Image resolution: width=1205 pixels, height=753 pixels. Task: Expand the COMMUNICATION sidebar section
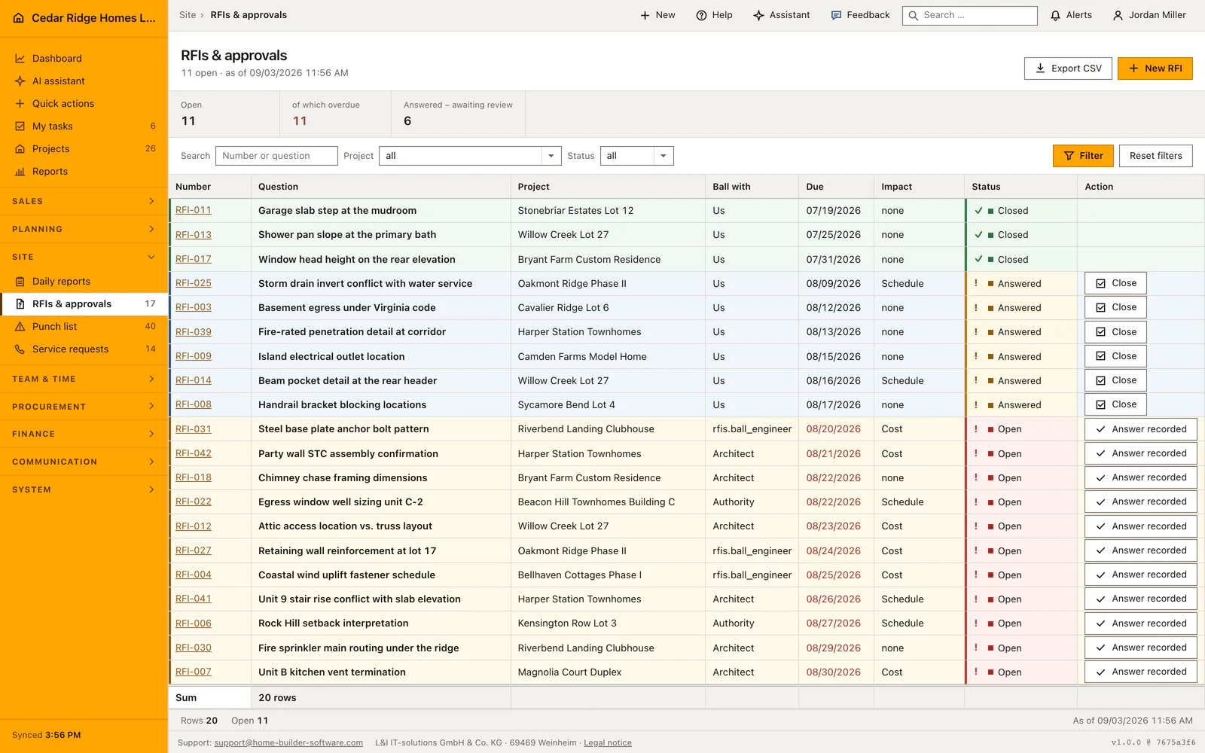[84, 462]
